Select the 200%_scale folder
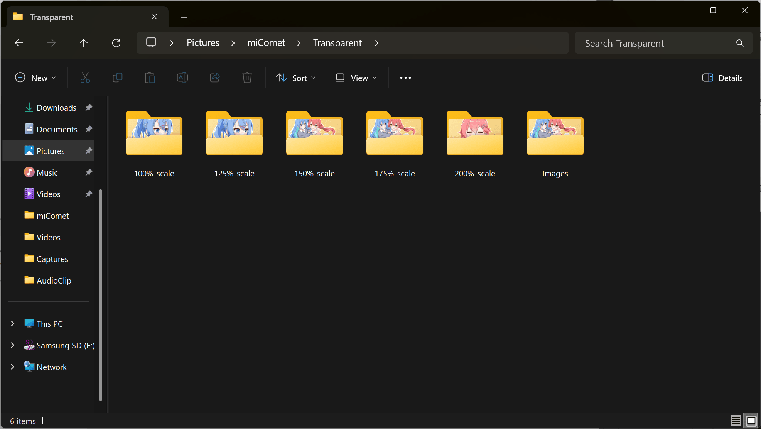The image size is (761, 429). point(475,144)
